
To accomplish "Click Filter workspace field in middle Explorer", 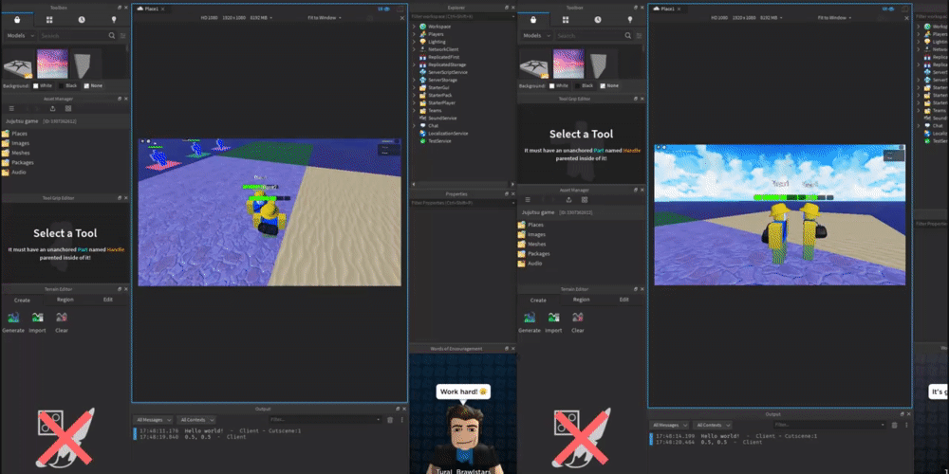I will click(461, 16).
